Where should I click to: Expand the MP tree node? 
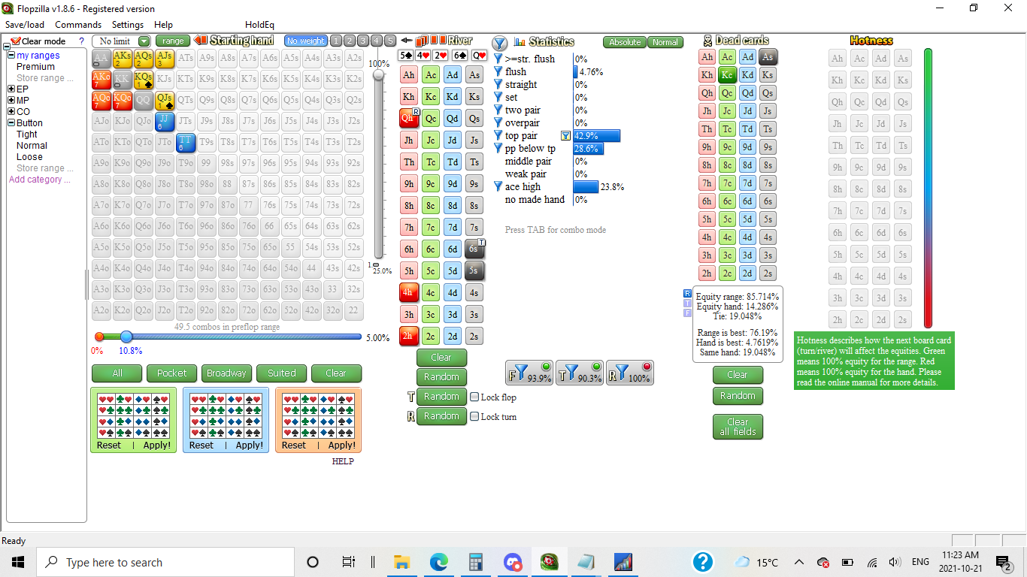[x=11, y=101]
